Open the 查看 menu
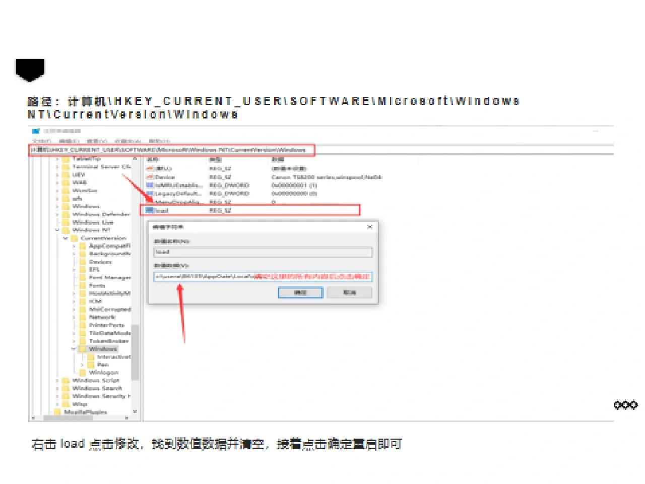 click(97, 141)
